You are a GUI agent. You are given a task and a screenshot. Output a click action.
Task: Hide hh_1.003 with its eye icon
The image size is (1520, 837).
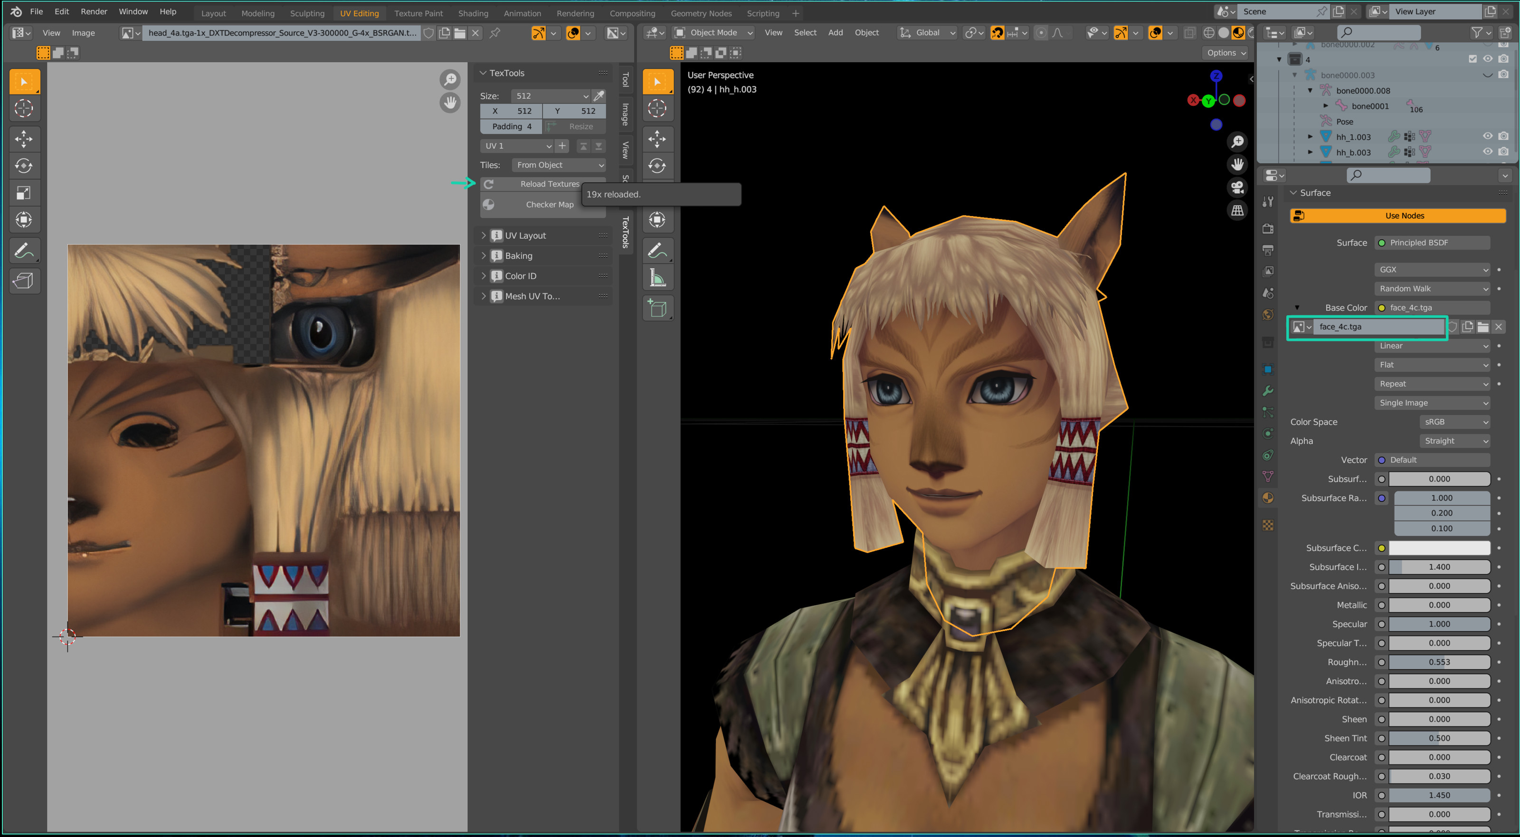click(x=1488, y=136)
